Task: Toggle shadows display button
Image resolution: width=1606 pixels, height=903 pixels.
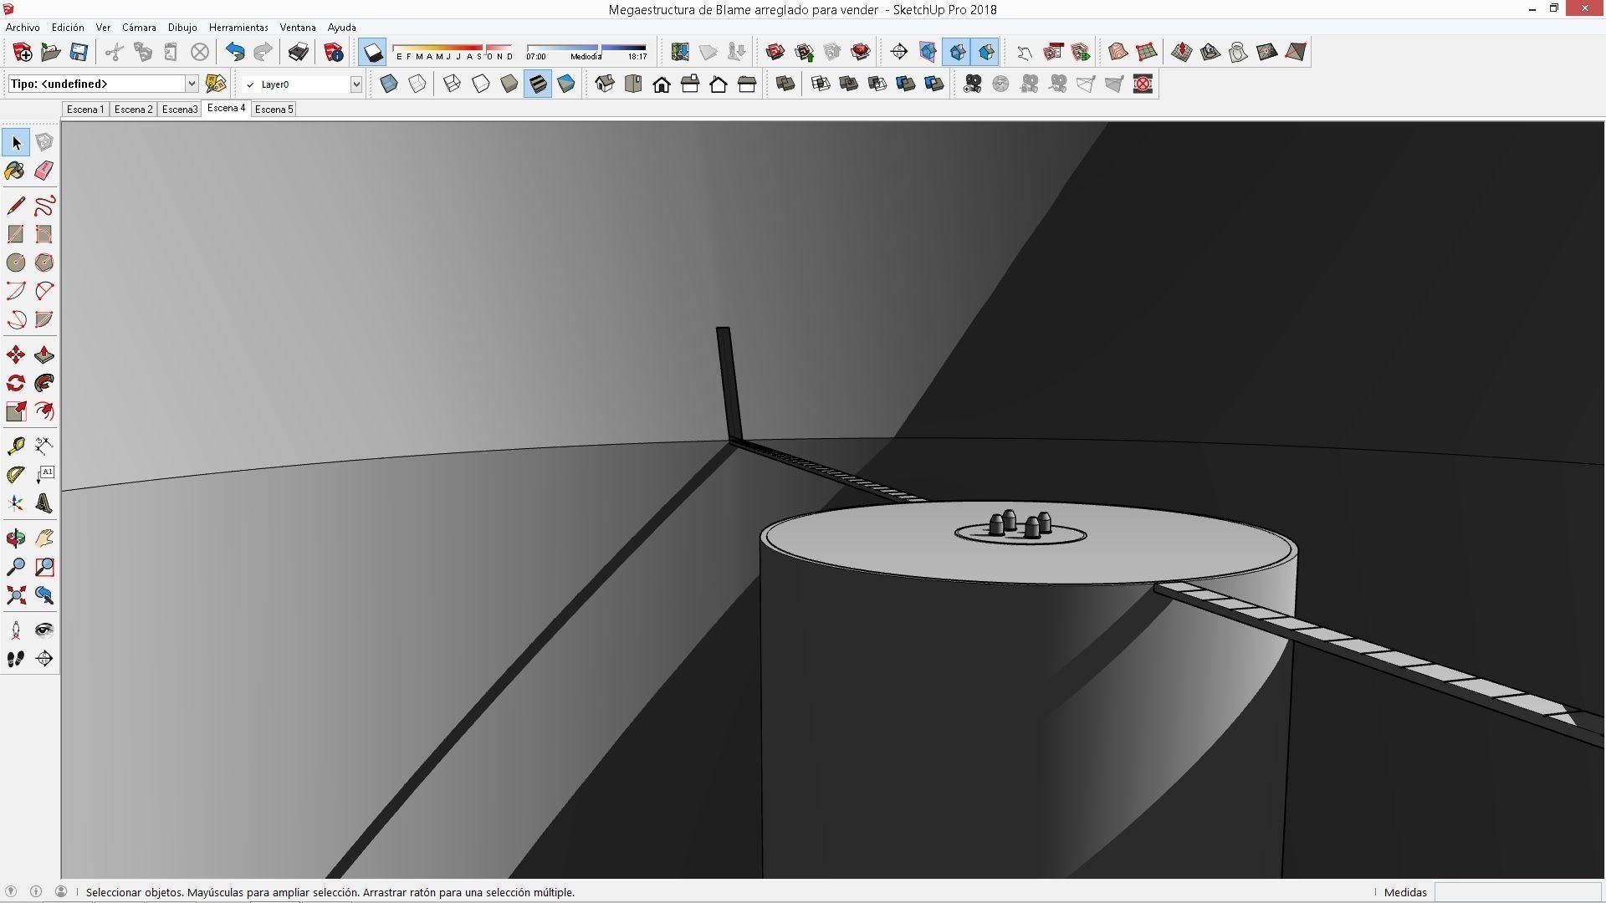Action: click(x=372, y=53)
